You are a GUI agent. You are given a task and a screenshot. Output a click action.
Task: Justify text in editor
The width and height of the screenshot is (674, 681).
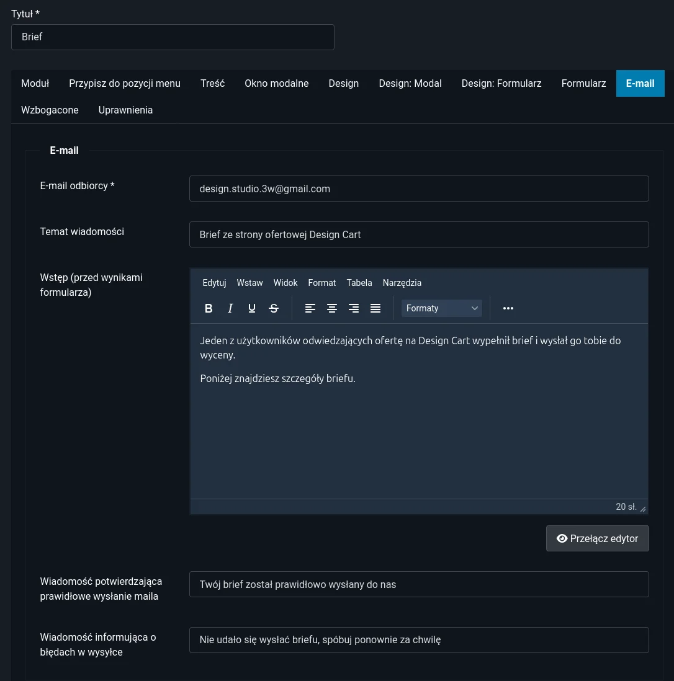coord(375,308)
